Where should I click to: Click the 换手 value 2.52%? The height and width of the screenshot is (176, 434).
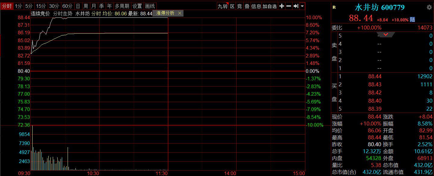(x=425, y=144)
